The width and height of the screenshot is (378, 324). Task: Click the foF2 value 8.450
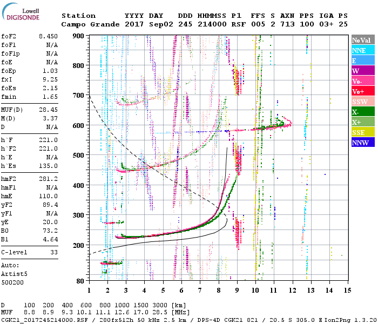click(48, 37)
